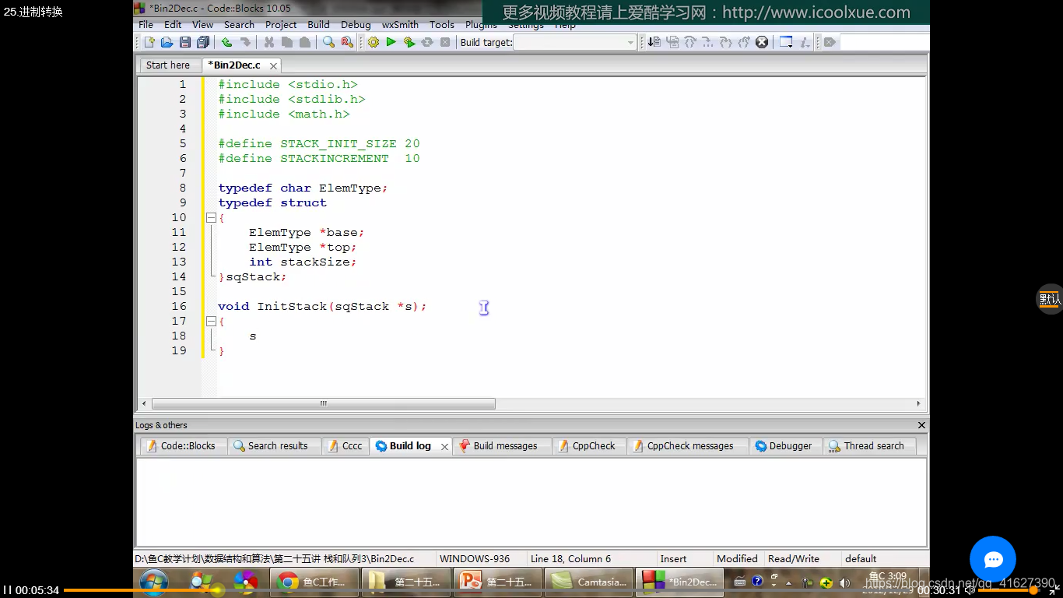
Task: Click the Abort build icon
Action: point(445,42)
